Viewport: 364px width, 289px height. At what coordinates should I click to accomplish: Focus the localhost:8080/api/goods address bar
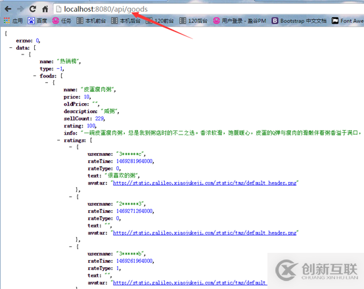click(x=209, y=9)
